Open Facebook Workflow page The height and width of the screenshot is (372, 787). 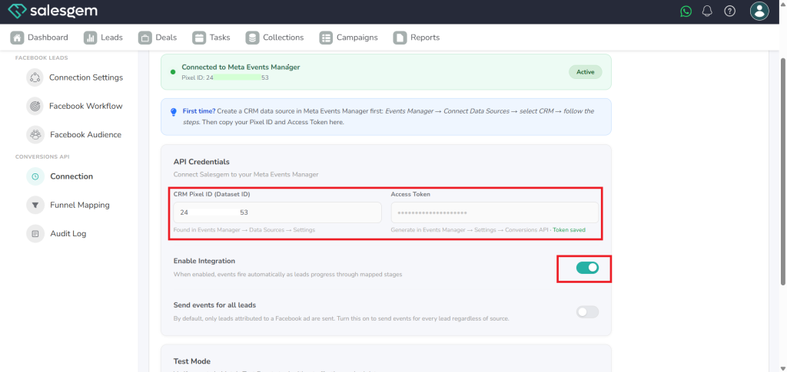[86, 106]
